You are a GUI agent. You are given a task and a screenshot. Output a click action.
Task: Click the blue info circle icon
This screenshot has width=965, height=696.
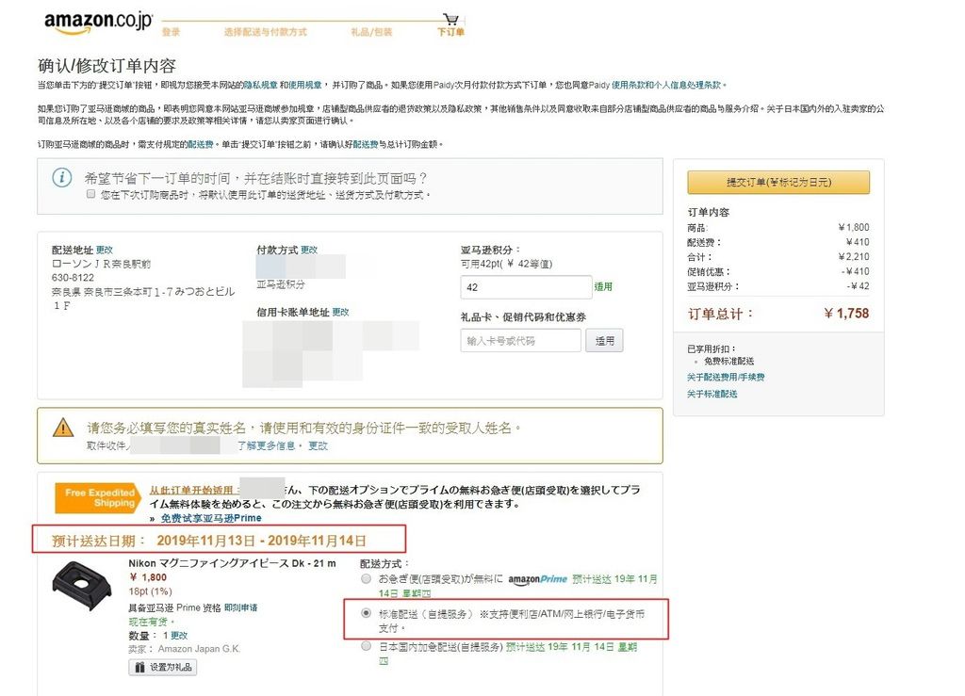pyautogui.click(x=61, y=178)
